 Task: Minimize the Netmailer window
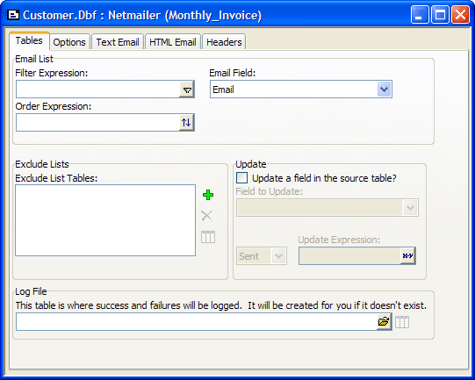pos(420,15)
